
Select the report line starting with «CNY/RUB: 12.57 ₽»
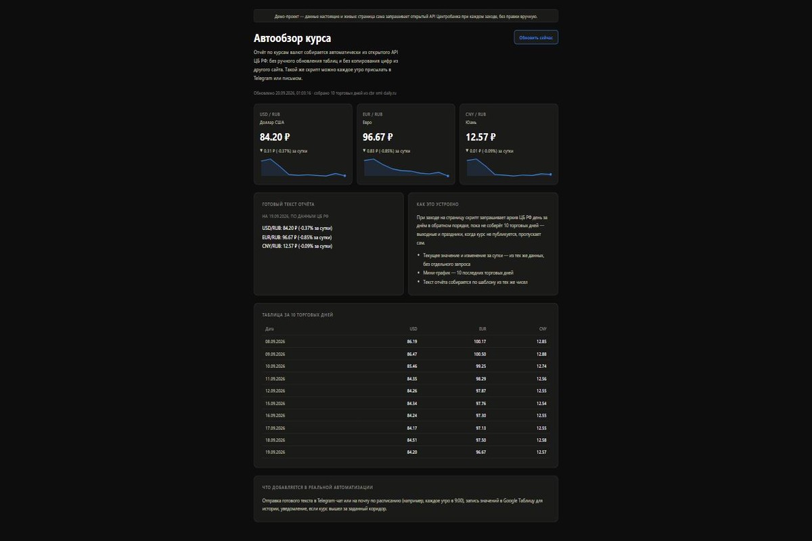pyautogui.click(x=297, y=246)
